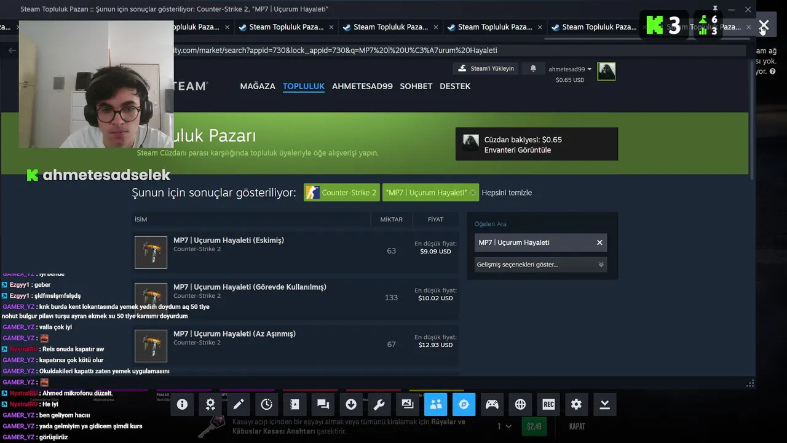
Task: Click the notifications bell icon
Action: pyautogui.click(x=533, y=68)
